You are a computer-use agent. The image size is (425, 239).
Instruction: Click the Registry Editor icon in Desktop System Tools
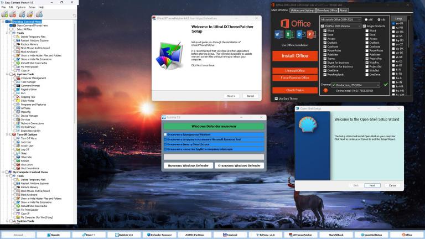(x=18, y=89)
